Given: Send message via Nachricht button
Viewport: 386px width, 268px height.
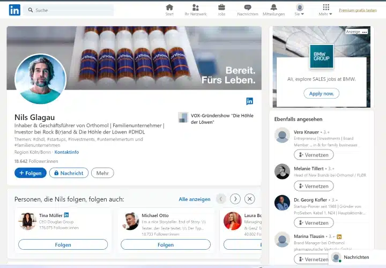Looking at the screenshot, I should pyautogui.click(x=69, y=173).
